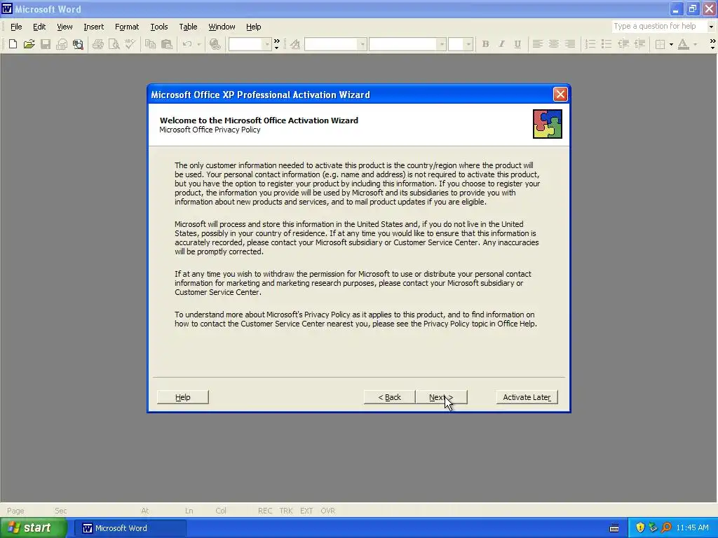Click the Print icon
This screenshot has height=538, width=718.
pos(98,44)
